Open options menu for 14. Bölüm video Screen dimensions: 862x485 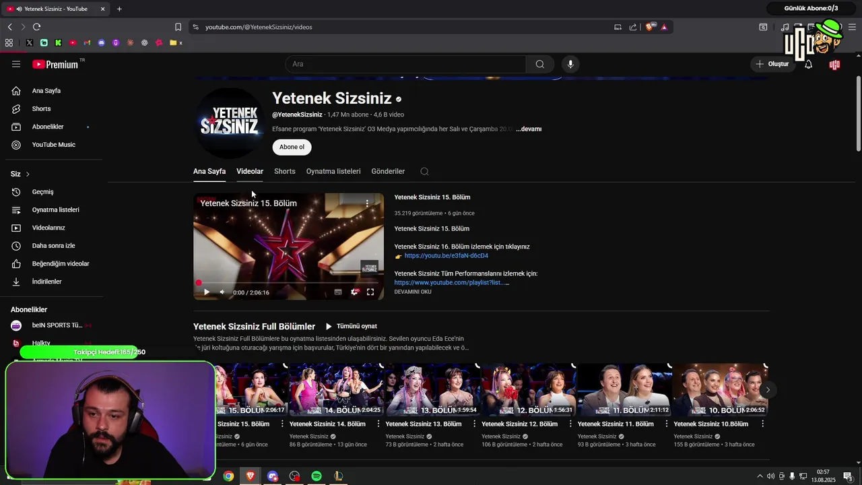(x=378, y=424)
